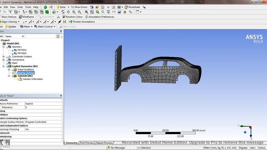Click the green checkmark icon in top toolbar
The width and height of the screenshot is (267, 150).
click(45, 7)
